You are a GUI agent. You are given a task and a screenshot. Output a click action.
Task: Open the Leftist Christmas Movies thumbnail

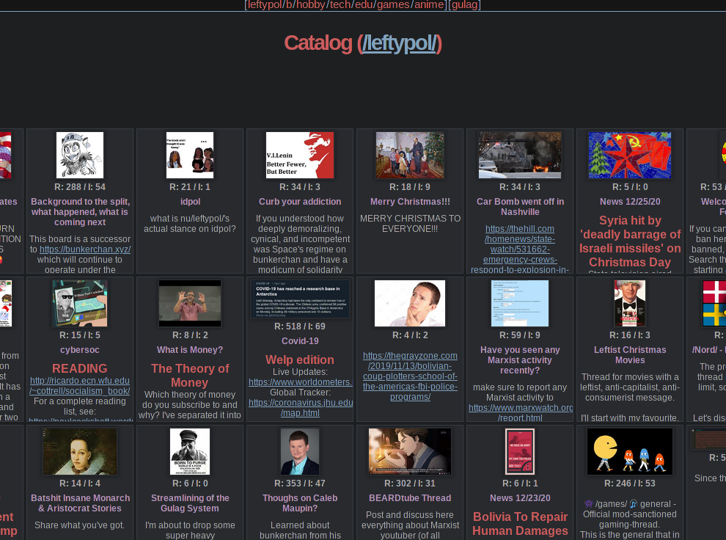629,303
